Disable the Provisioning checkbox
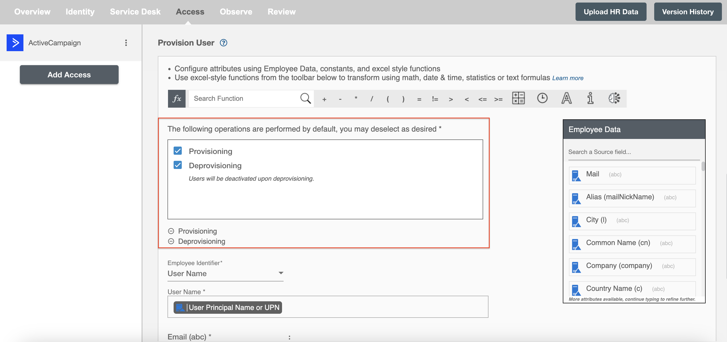The image size is (727, 342). pos(178,151)
